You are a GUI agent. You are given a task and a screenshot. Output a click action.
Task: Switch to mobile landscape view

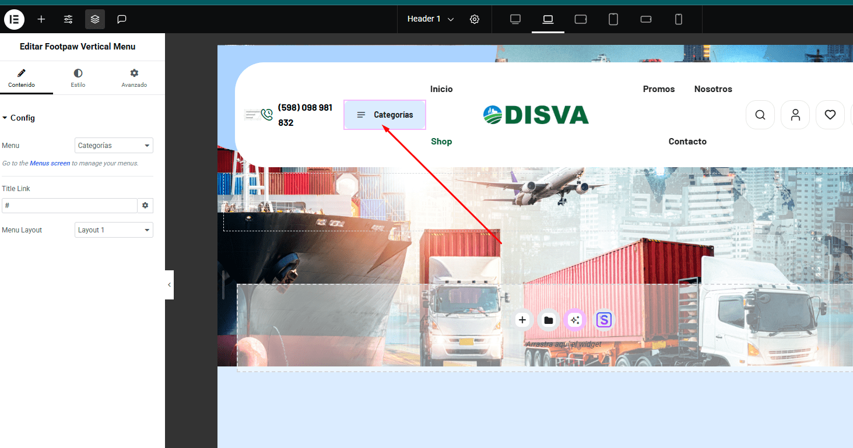646,19
